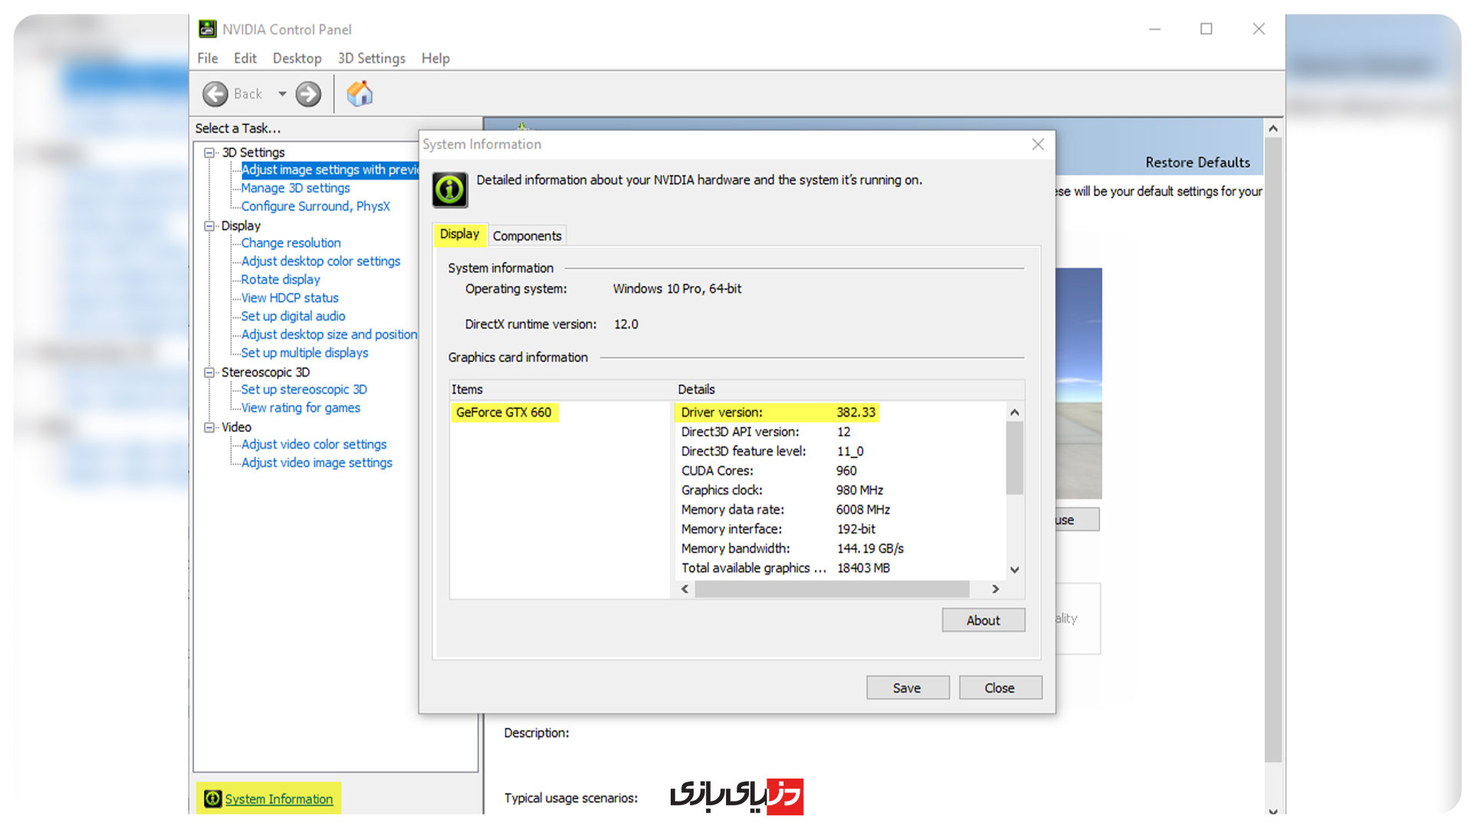The image size is (1475, 830).
Task: Click the Forward navigation arrow icon
Action: [307, 93]
